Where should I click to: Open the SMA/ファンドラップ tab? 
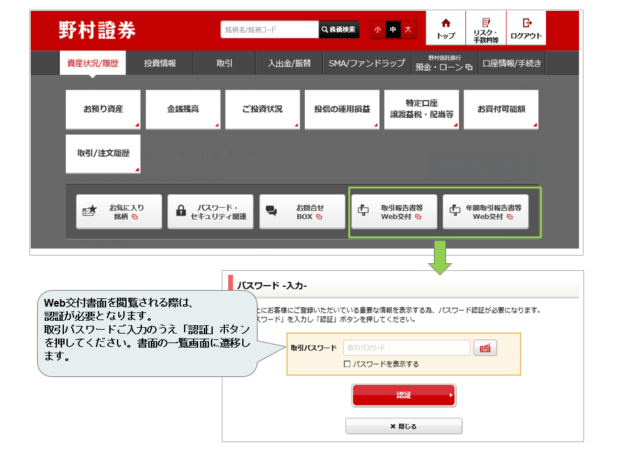(367, 63)
